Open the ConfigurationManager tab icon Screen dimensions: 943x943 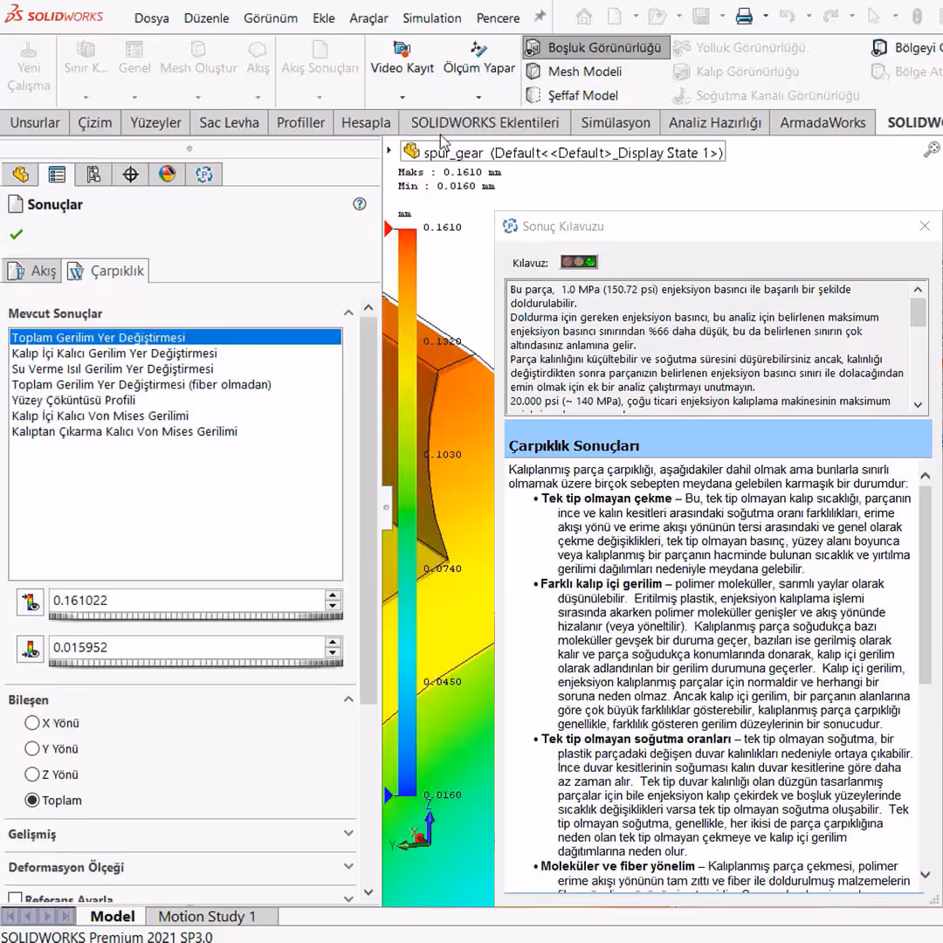[93, 175]
